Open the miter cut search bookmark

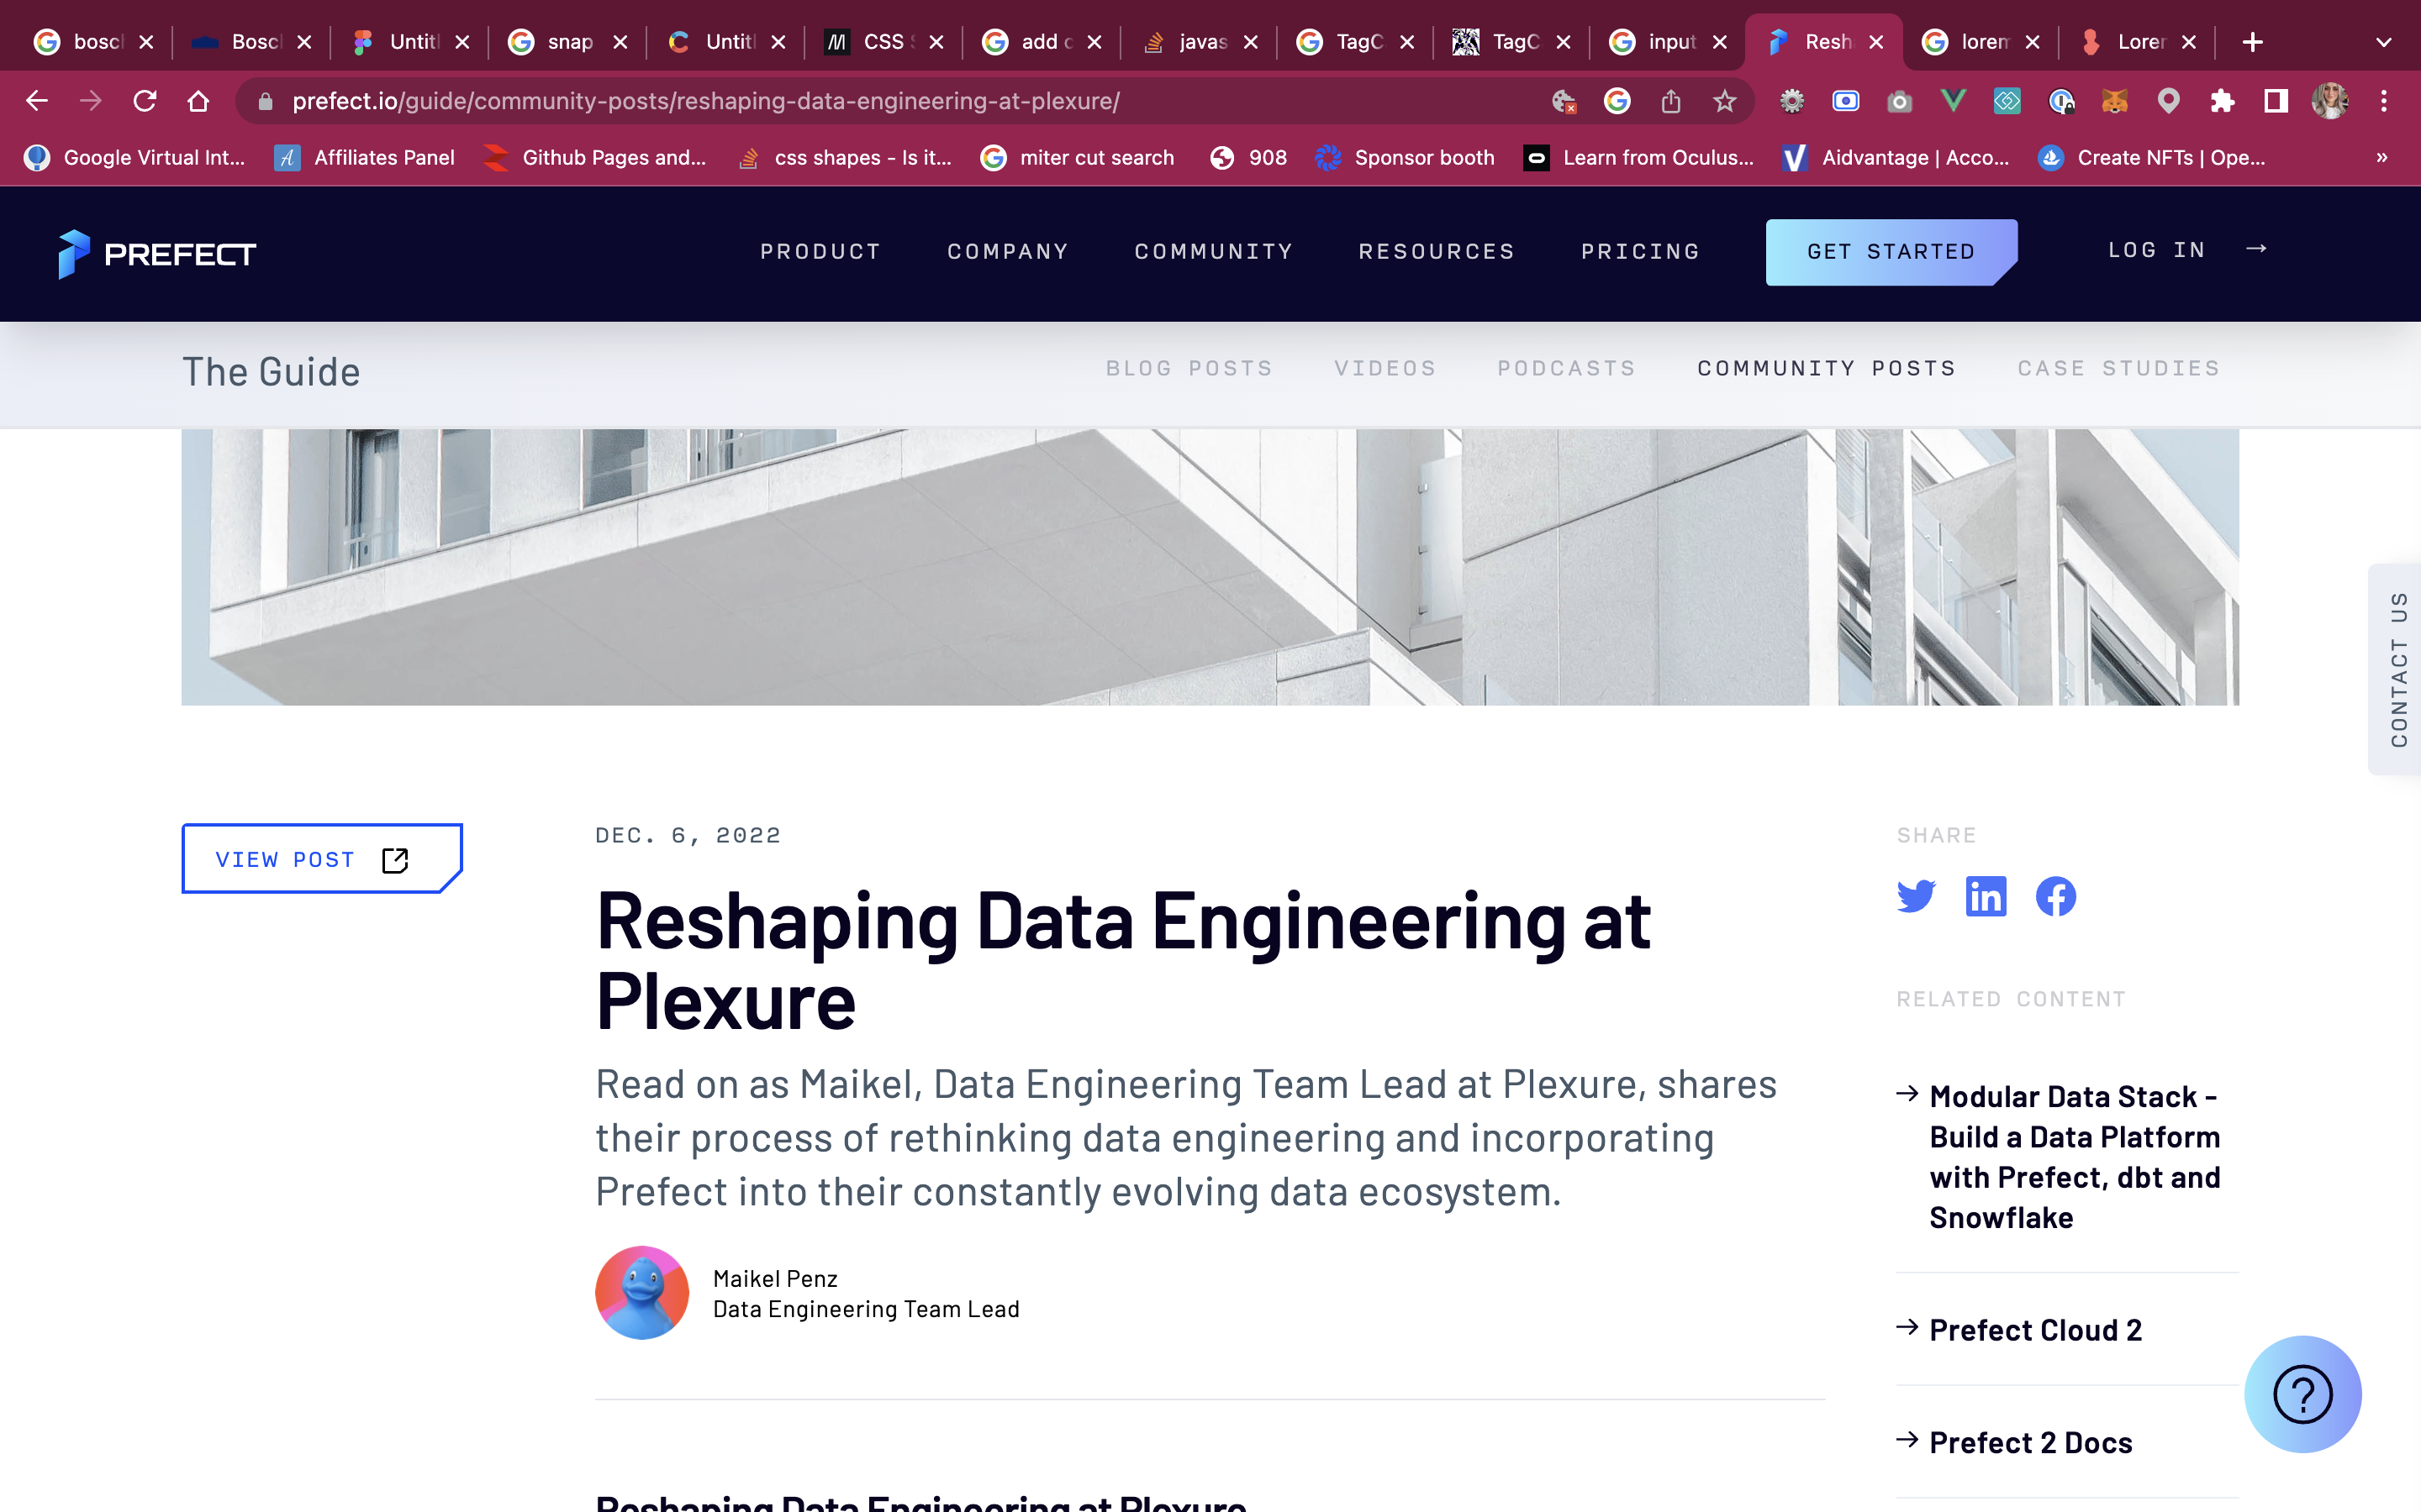1078,157
